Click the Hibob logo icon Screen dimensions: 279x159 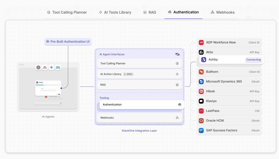(201, 91)
